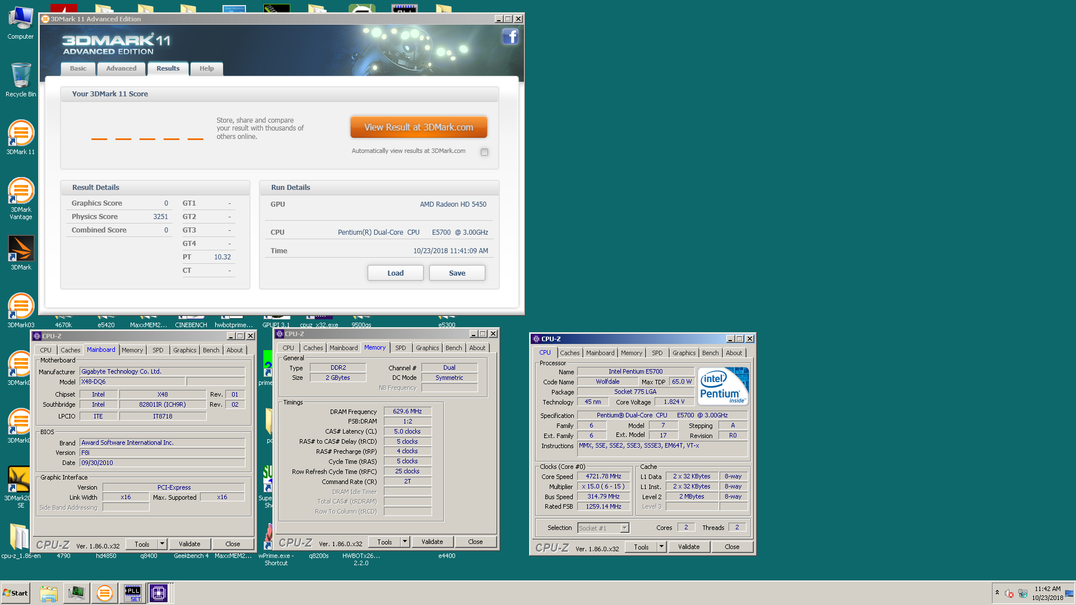Click the Physics Score value 3251
This screenshot has width=1076, height=605.
160,217
